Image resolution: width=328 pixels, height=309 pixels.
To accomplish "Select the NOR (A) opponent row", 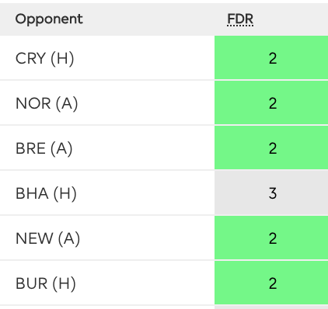I will [x=164, y=103].
